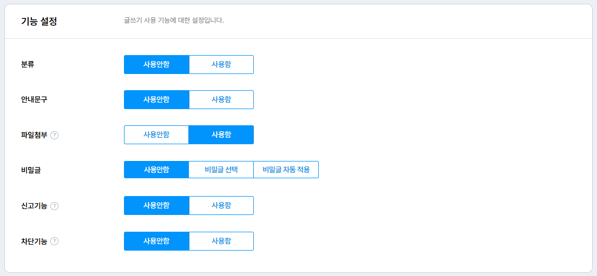Click the 비밀글 row label
The width and height of the screenshot is (597, 276).
(31, 170)
